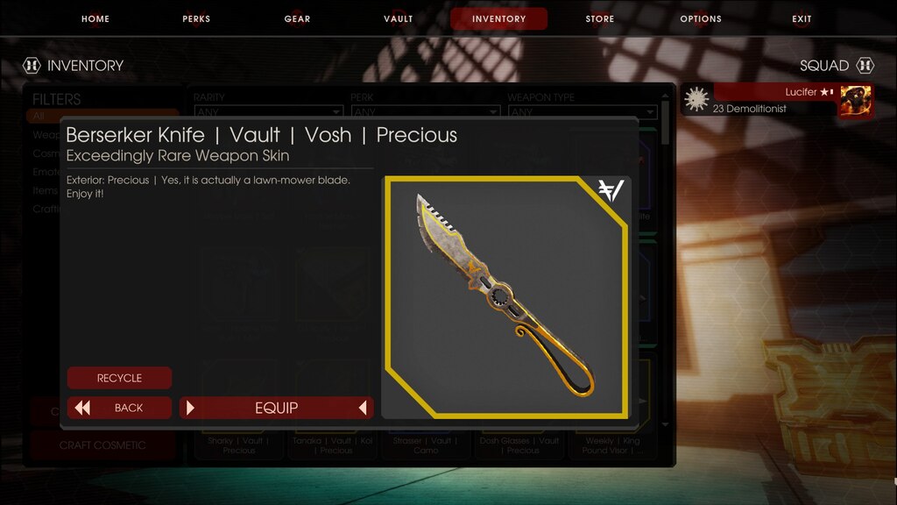Screen dimensions: 897x505
Task: Recycle the Berserker Knife skin
Action: 119,378
